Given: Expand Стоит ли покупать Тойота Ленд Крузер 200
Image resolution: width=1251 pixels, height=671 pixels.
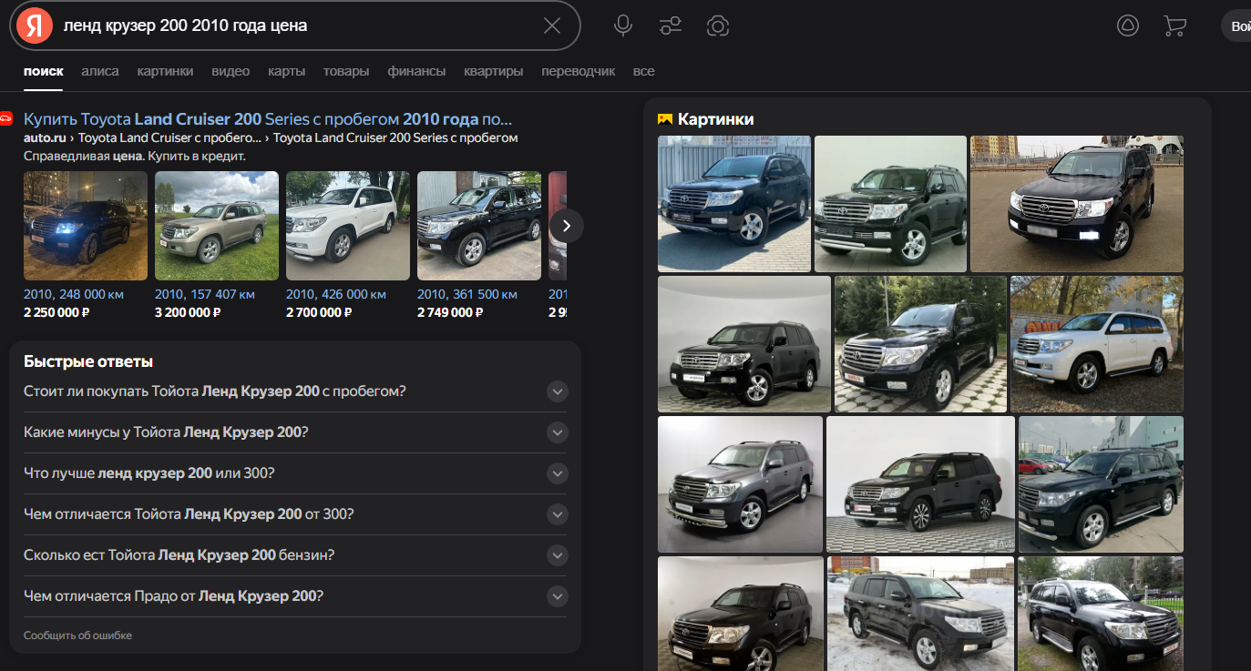Looking at the screenshot, I should pyautogui.click(x=295, y=391).
